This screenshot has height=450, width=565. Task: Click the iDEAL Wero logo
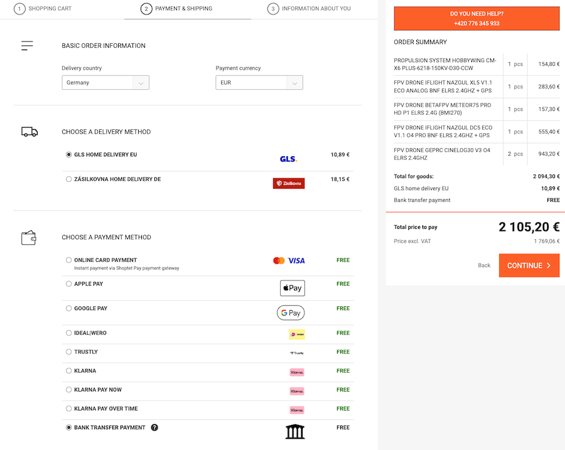(297, 335)
